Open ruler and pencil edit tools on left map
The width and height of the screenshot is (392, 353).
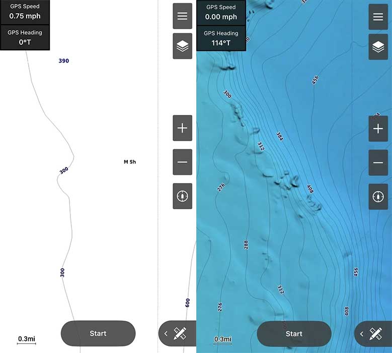(x=180, y=333)
